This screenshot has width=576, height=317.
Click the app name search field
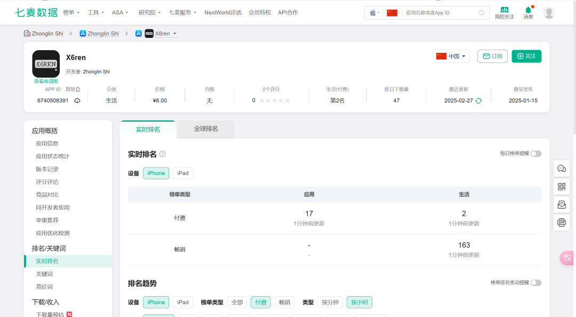click(x=441, y=13)
